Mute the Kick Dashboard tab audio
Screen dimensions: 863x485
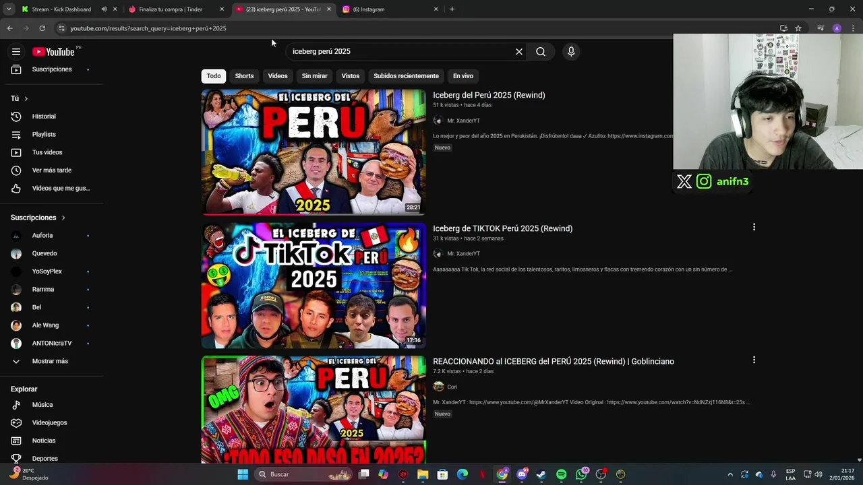coord(104,9)
